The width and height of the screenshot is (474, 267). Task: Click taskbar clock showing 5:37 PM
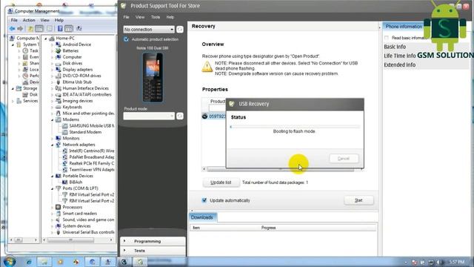[x=456, y=262]
